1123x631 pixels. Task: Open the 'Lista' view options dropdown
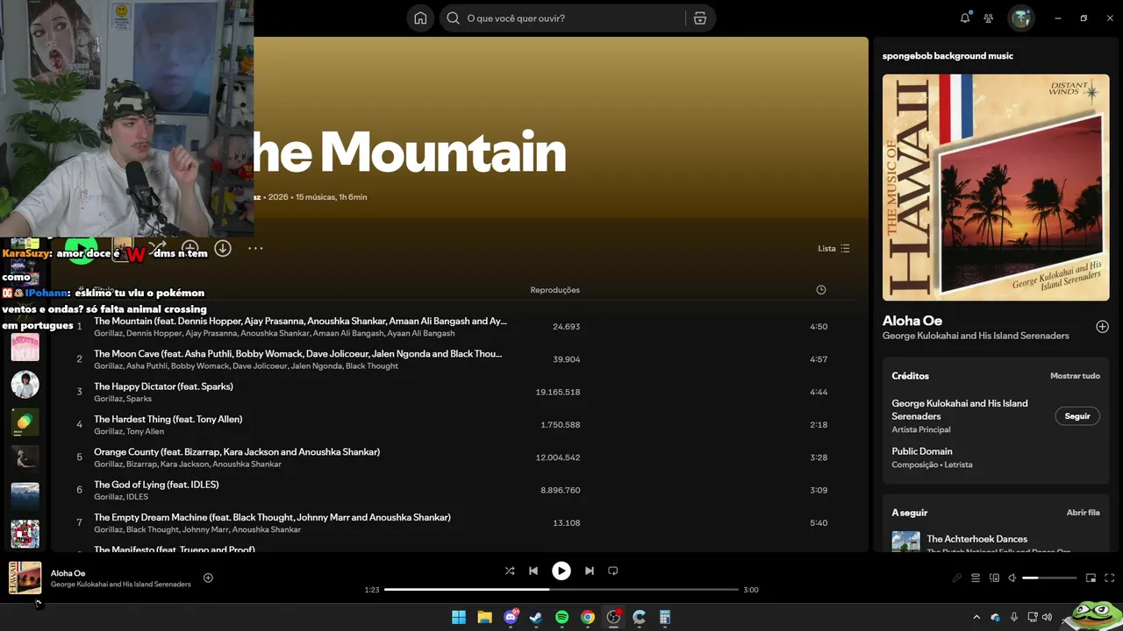833,248
